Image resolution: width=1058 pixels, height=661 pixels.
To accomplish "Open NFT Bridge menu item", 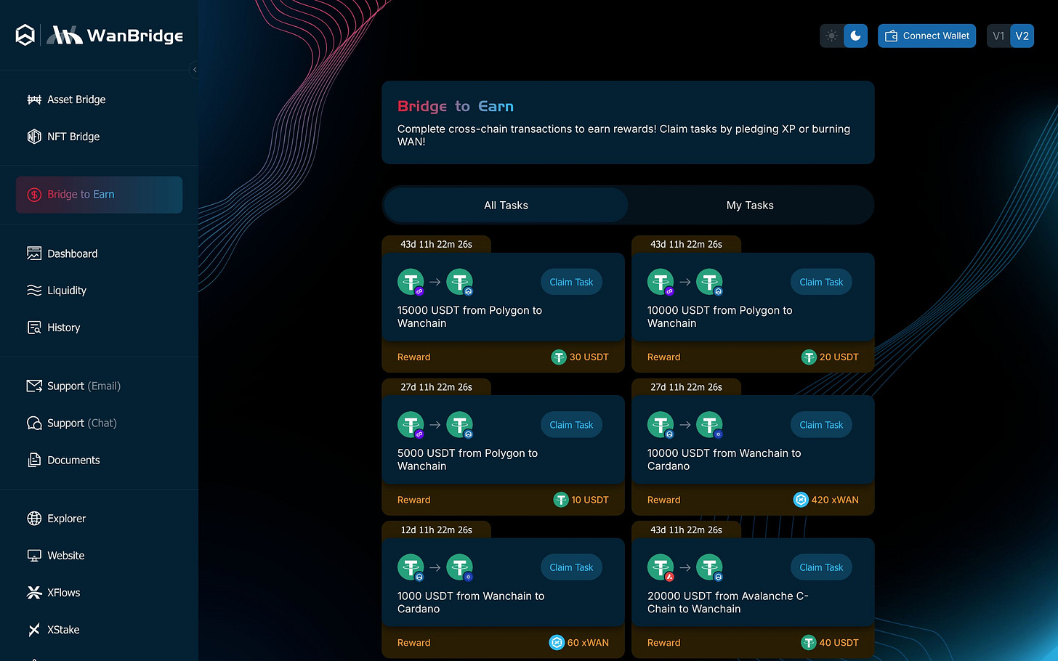I will coord(73,137).
